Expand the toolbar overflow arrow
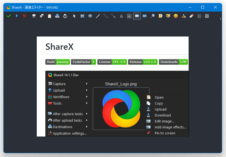Viewport: 226px width, 157px height. click(220, 19)
